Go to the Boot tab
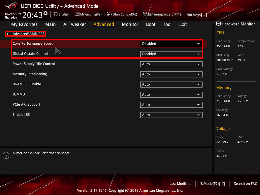 [151, 24]
